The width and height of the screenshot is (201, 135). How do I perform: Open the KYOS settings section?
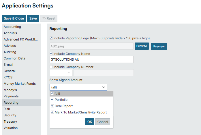pos(21,77)
